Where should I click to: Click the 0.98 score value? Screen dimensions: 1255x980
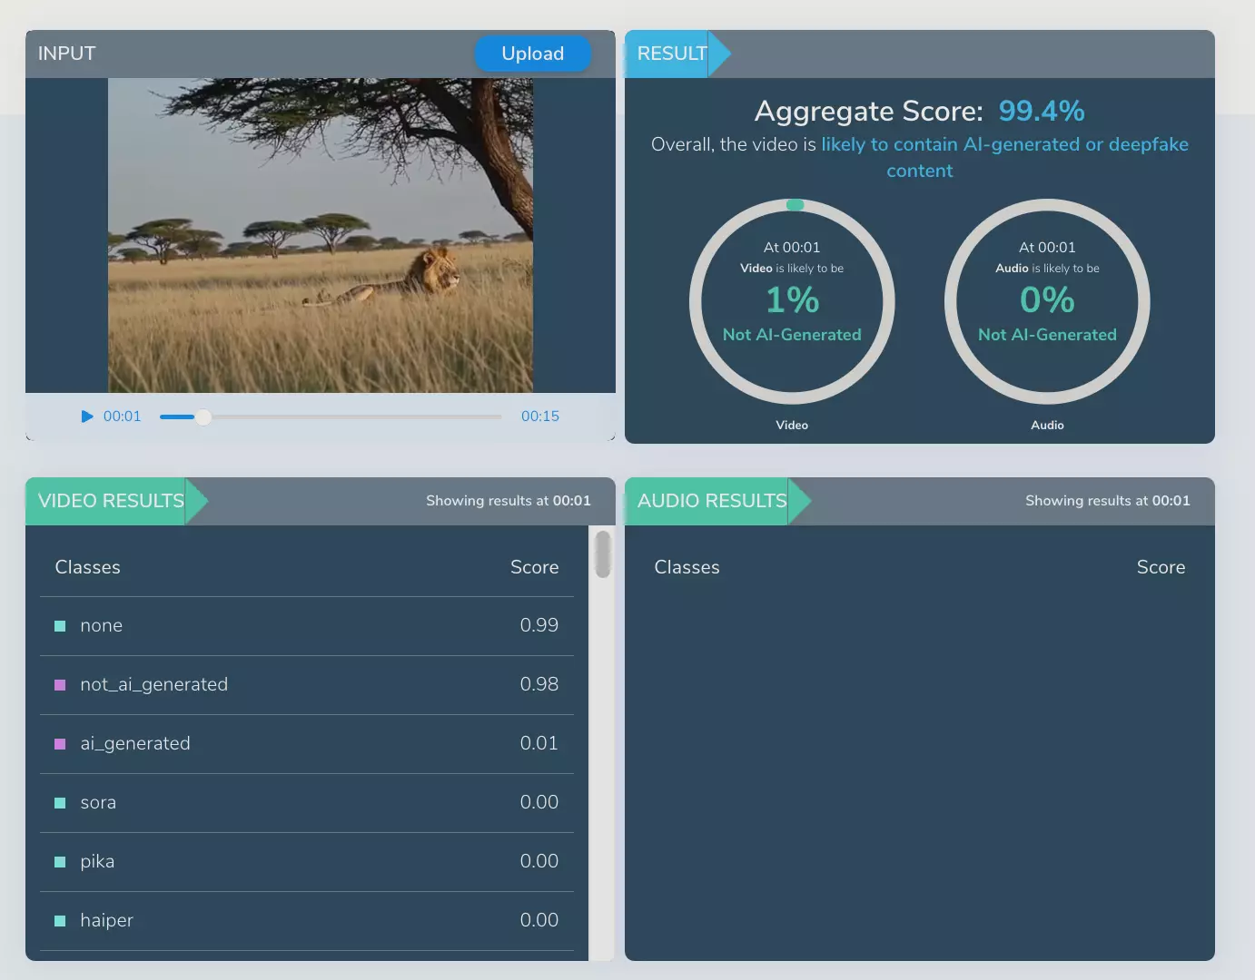[x=539, y=684]
